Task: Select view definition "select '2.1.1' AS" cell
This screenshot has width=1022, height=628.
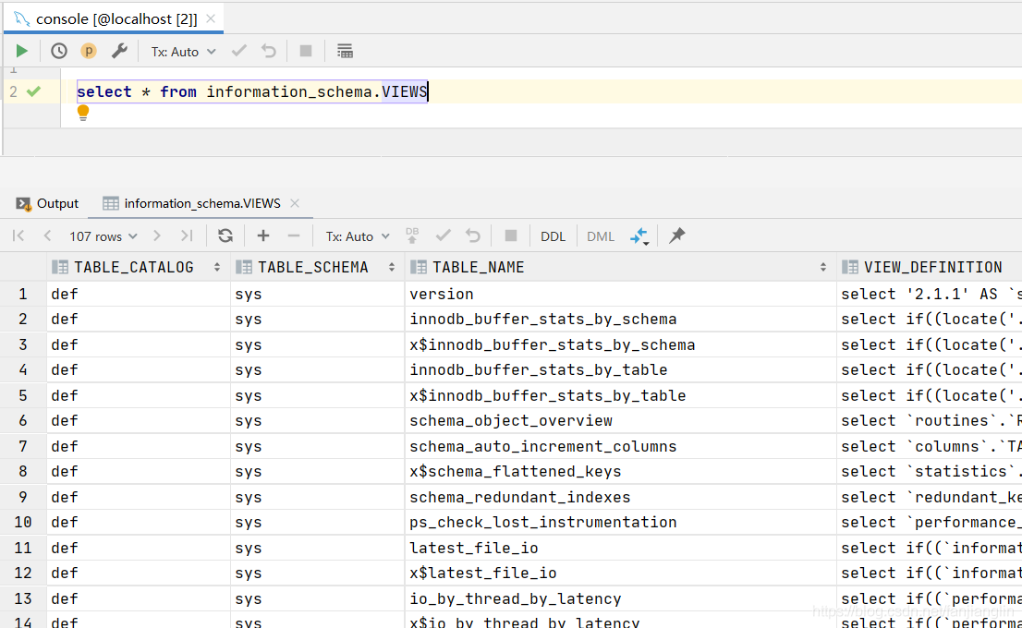Action: coord(930,294)
